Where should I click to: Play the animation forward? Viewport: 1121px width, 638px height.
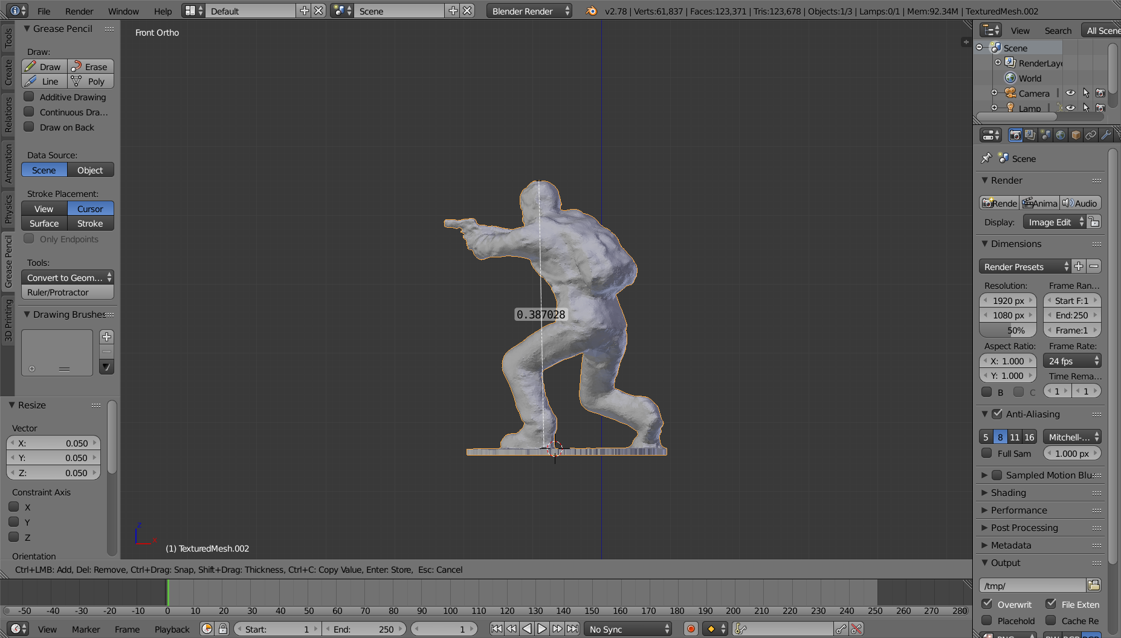(x=542, y=629)
